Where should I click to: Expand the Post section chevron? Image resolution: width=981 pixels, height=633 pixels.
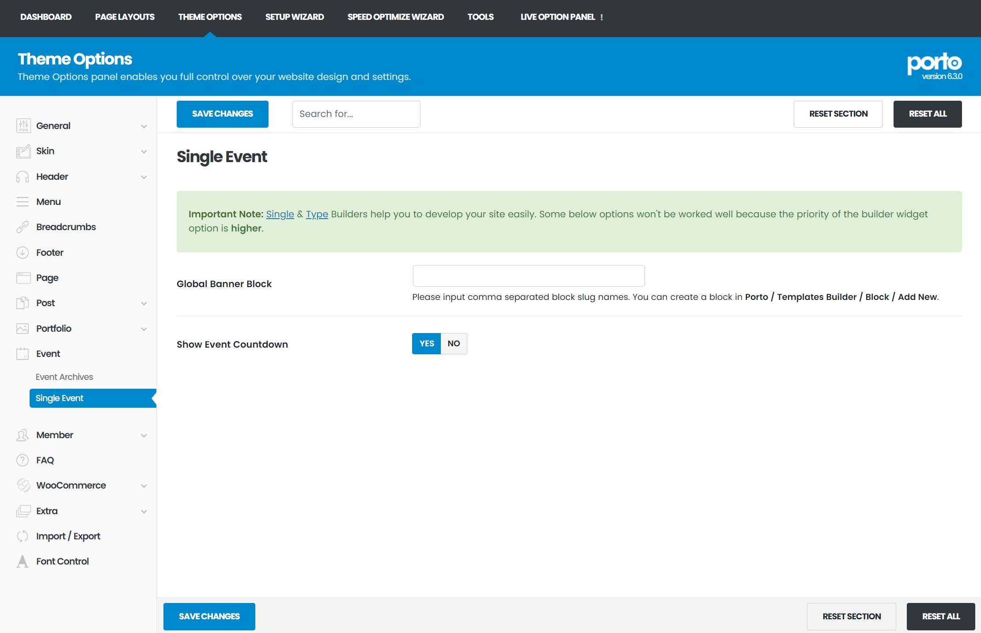[144, 303]
